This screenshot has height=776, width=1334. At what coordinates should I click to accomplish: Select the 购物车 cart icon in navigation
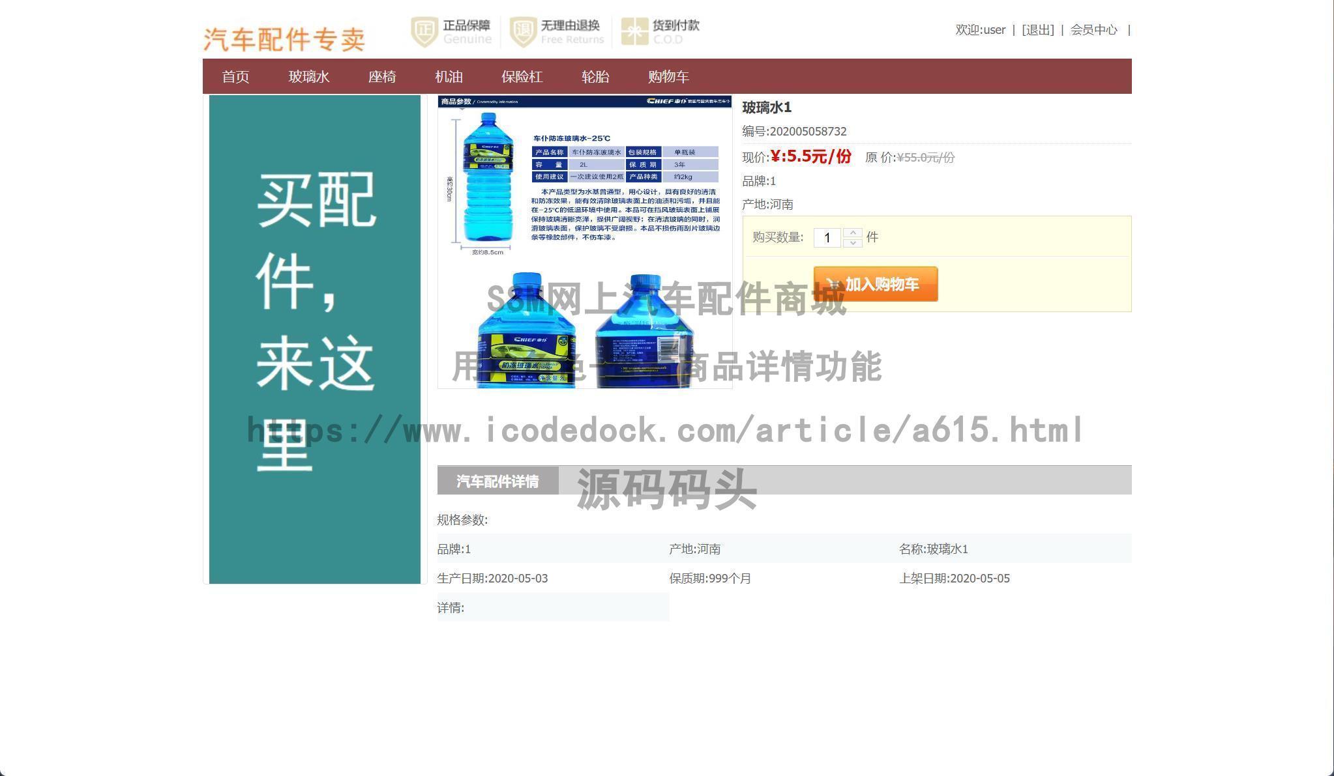pos(668,76)
